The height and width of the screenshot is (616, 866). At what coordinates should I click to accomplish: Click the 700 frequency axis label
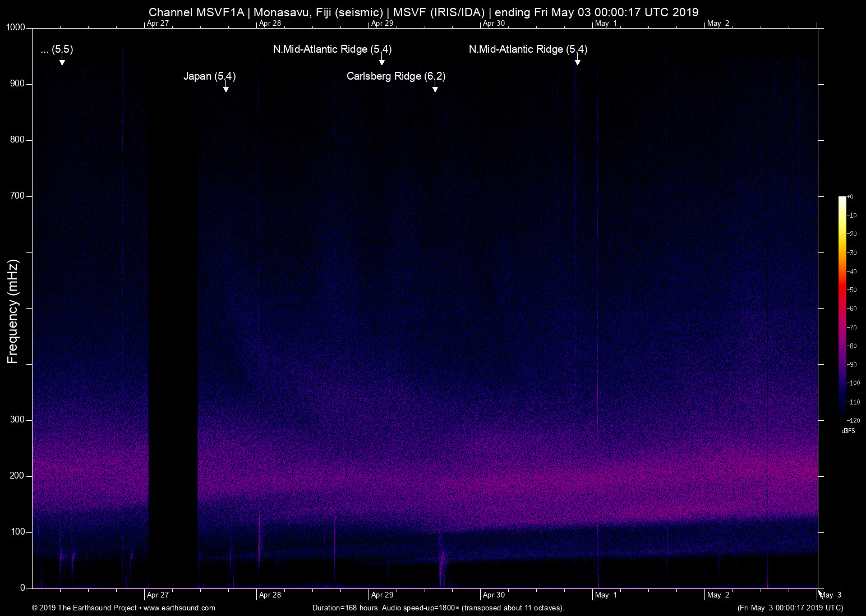click(18, 196)
